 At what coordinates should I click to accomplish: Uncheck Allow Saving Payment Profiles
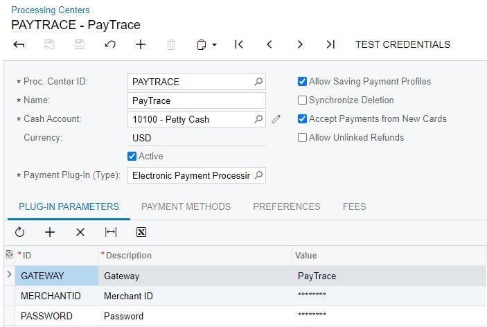[x=302, y=81]
